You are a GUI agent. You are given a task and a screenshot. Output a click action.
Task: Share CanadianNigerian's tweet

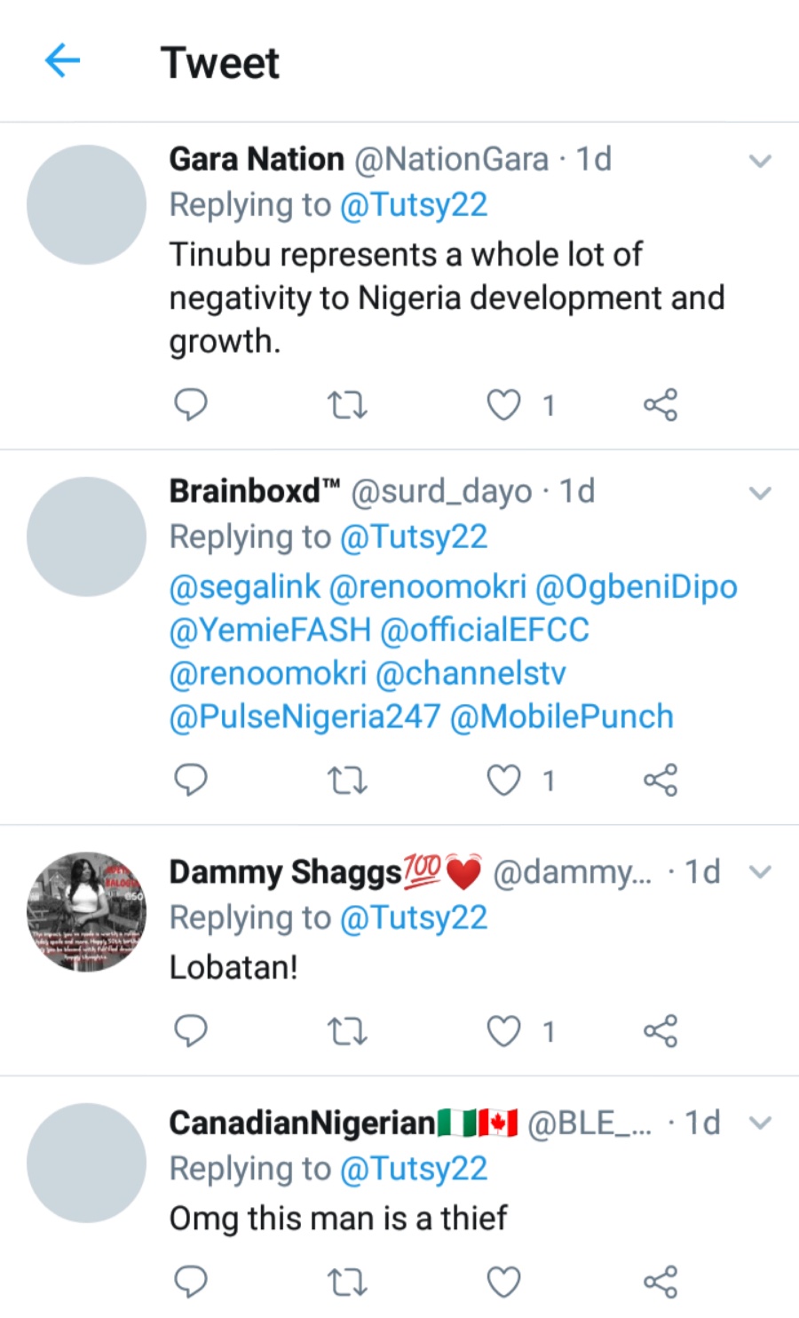[660, 1282]
